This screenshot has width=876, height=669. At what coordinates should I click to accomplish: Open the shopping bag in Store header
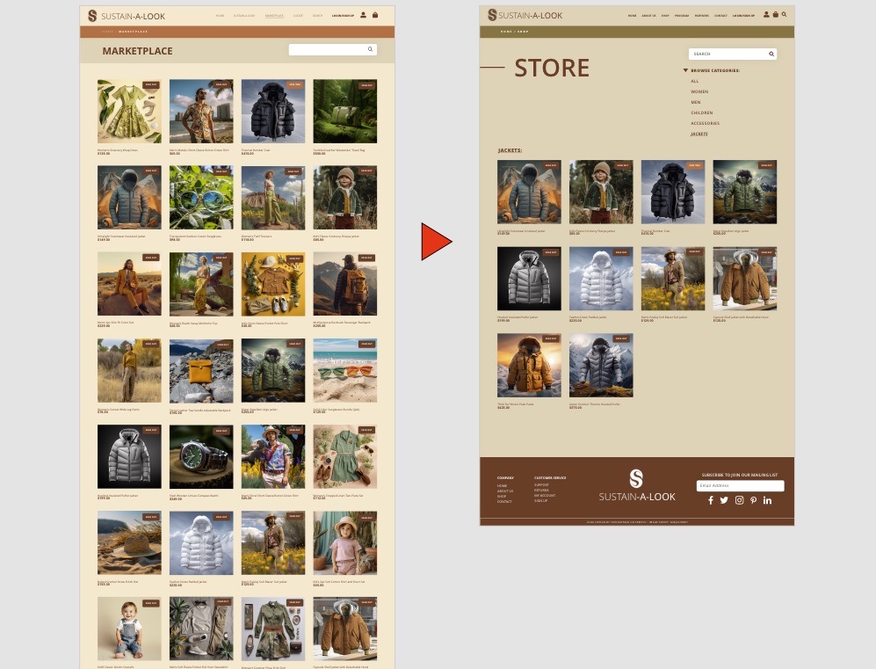775,15
